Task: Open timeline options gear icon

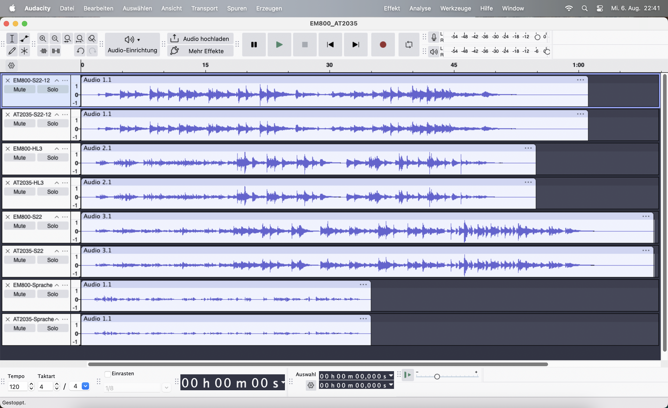Action: pos(11,65)
